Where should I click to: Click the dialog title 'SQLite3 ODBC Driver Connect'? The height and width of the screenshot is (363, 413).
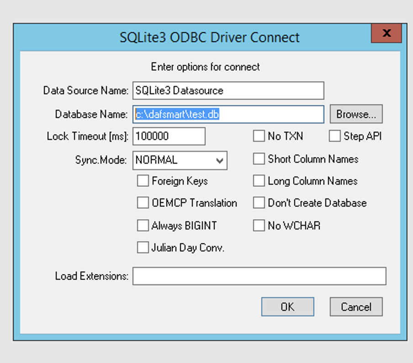[210, 37]
